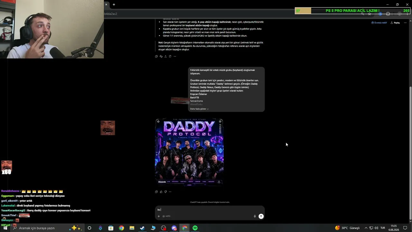Open Discord from the taskbar

(174, 228)
